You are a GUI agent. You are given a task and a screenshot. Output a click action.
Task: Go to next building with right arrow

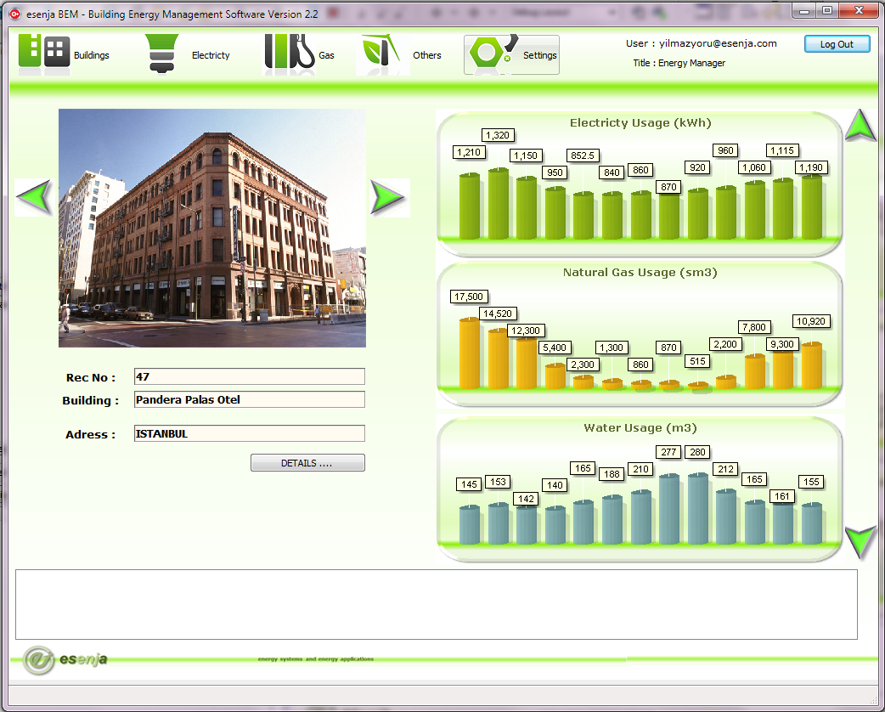tap(389, 197)
